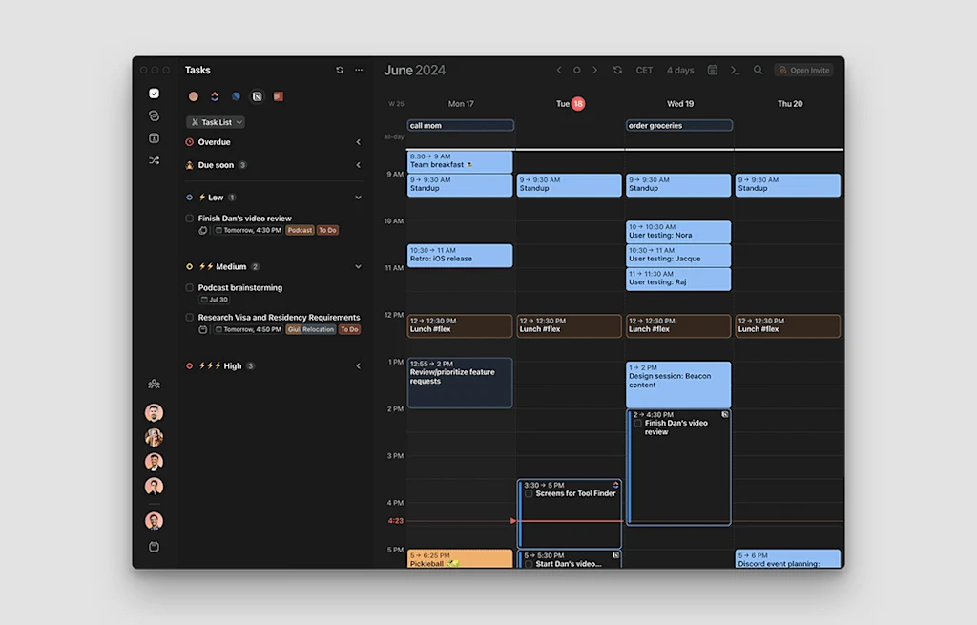Open the Team breakfast event
Viewport: 977px width, 625px height.
460,161
